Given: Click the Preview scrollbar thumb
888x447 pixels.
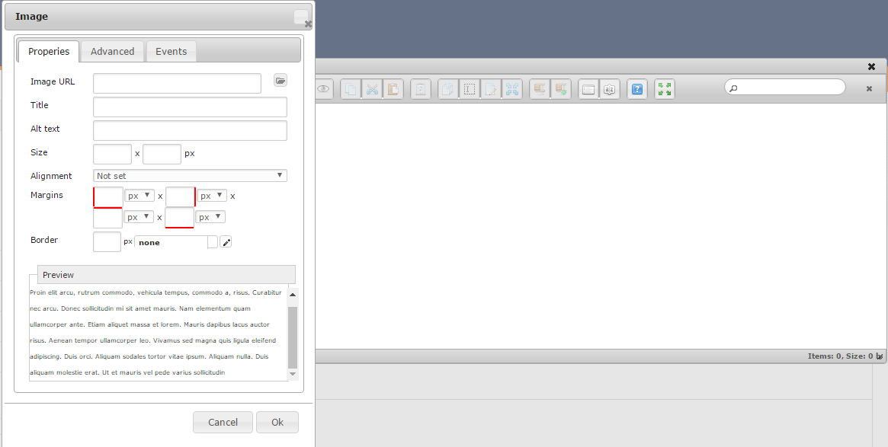Looking at the screenshot, I should coord(292,338).
